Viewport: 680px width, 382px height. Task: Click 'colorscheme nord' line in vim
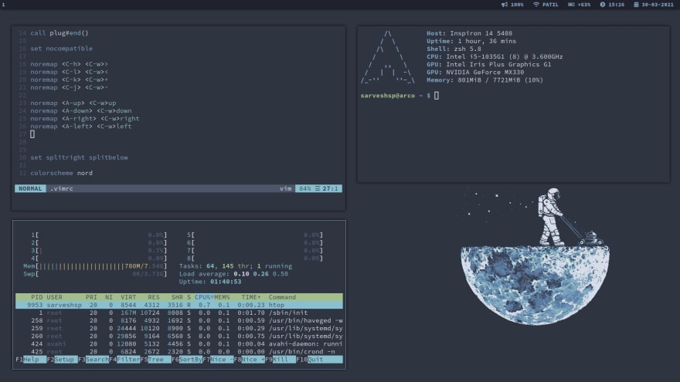click(61, 173)
